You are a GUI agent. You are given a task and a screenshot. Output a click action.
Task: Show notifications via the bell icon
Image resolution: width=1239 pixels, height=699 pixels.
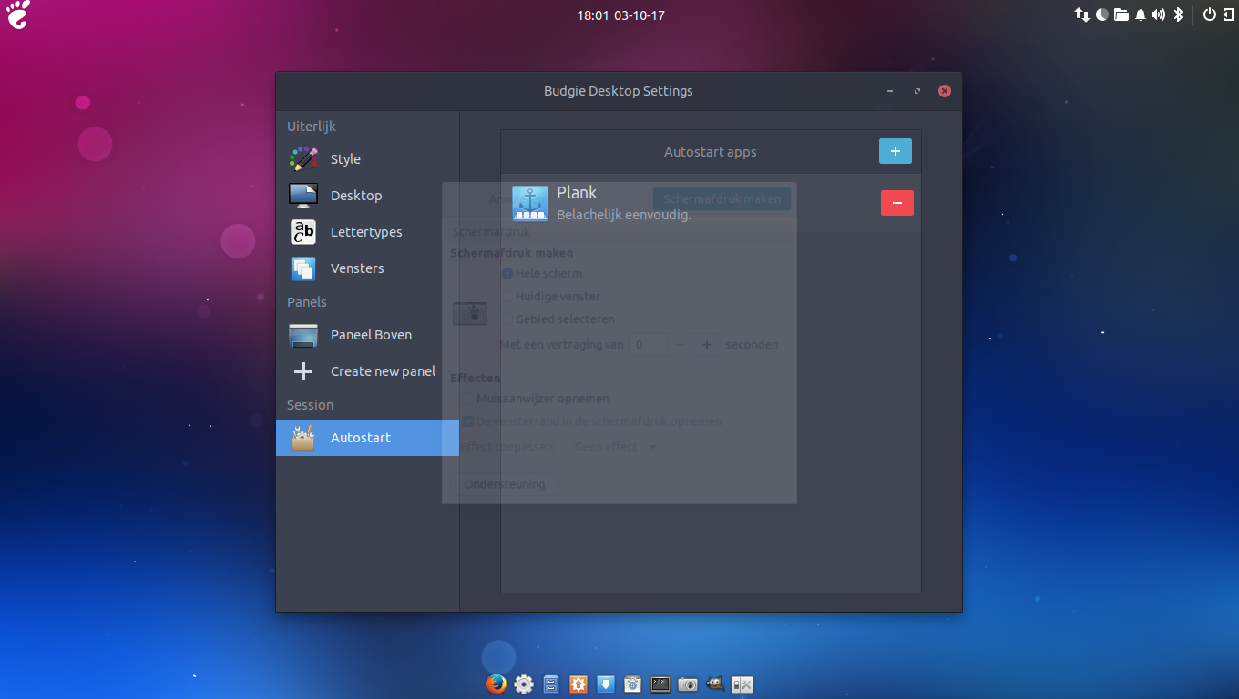(1140, 15)
